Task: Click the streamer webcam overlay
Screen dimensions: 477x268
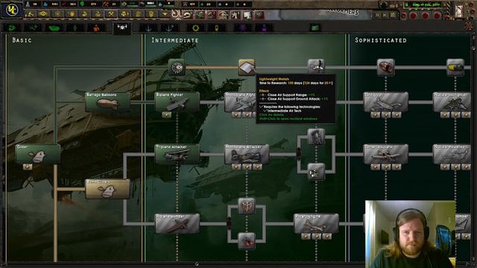Action: click(x=411, y=234)
